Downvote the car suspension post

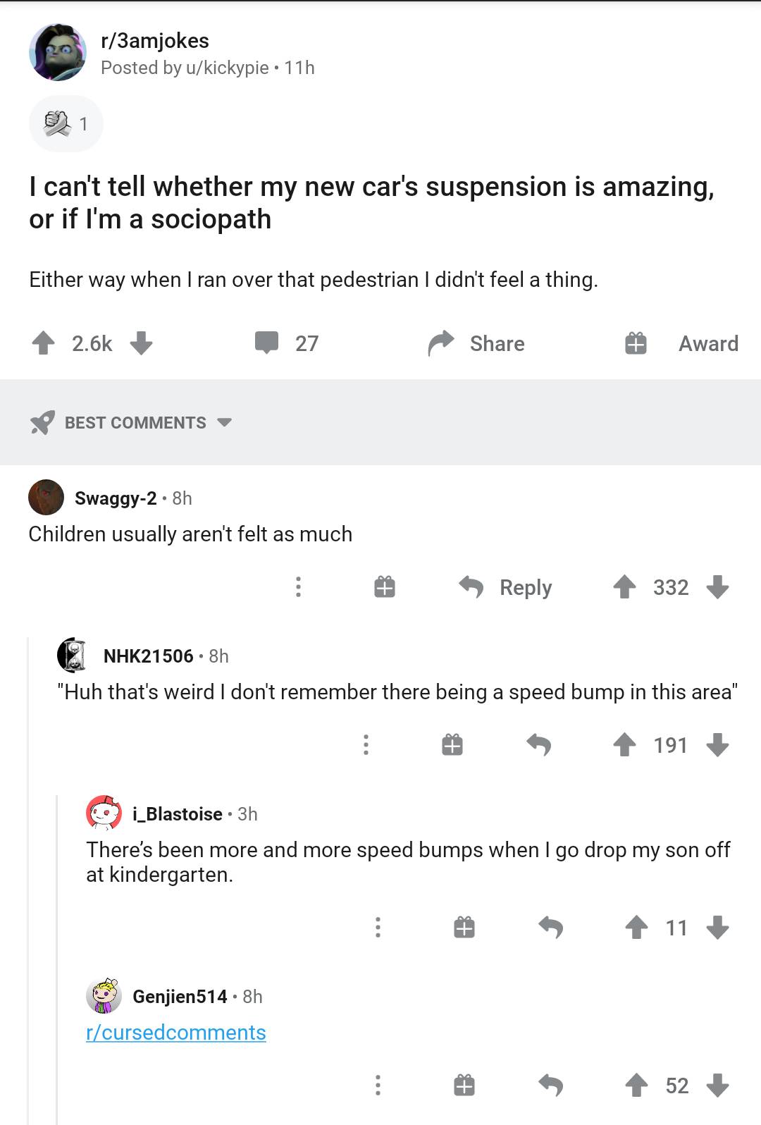coord(141,343)
